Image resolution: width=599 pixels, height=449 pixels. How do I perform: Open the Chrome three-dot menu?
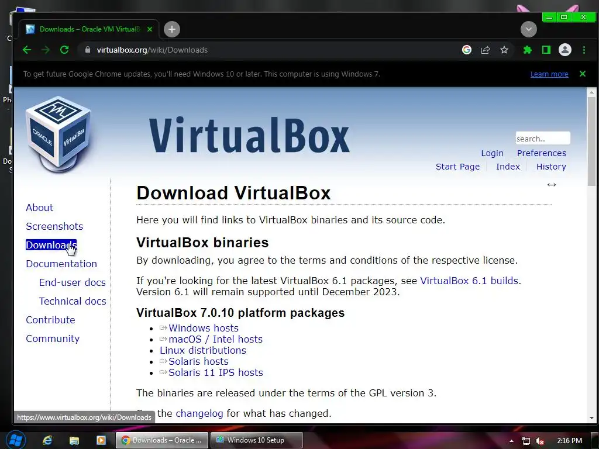[584, 50]
